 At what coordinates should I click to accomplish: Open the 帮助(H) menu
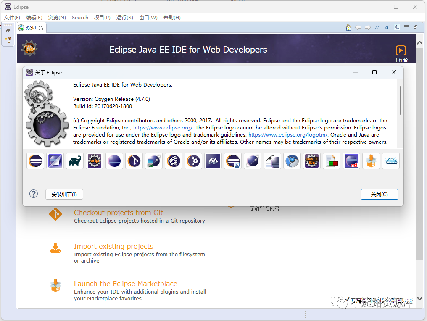(172, 18)
